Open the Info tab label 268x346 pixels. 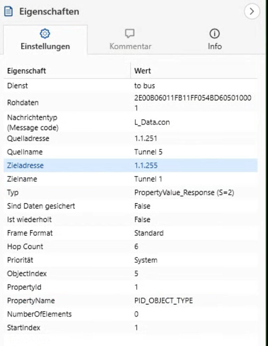point(214,46)
